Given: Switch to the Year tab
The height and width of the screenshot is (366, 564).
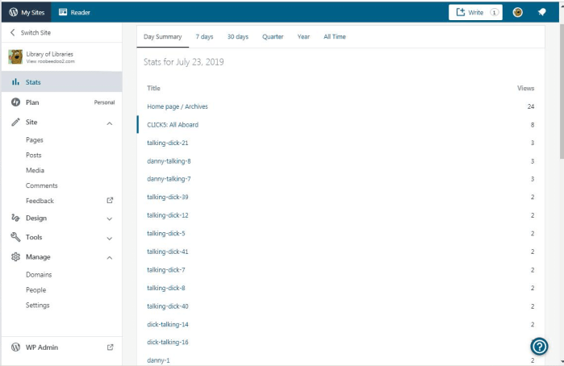Looking at the screenshot, I should tap(303, 36).
